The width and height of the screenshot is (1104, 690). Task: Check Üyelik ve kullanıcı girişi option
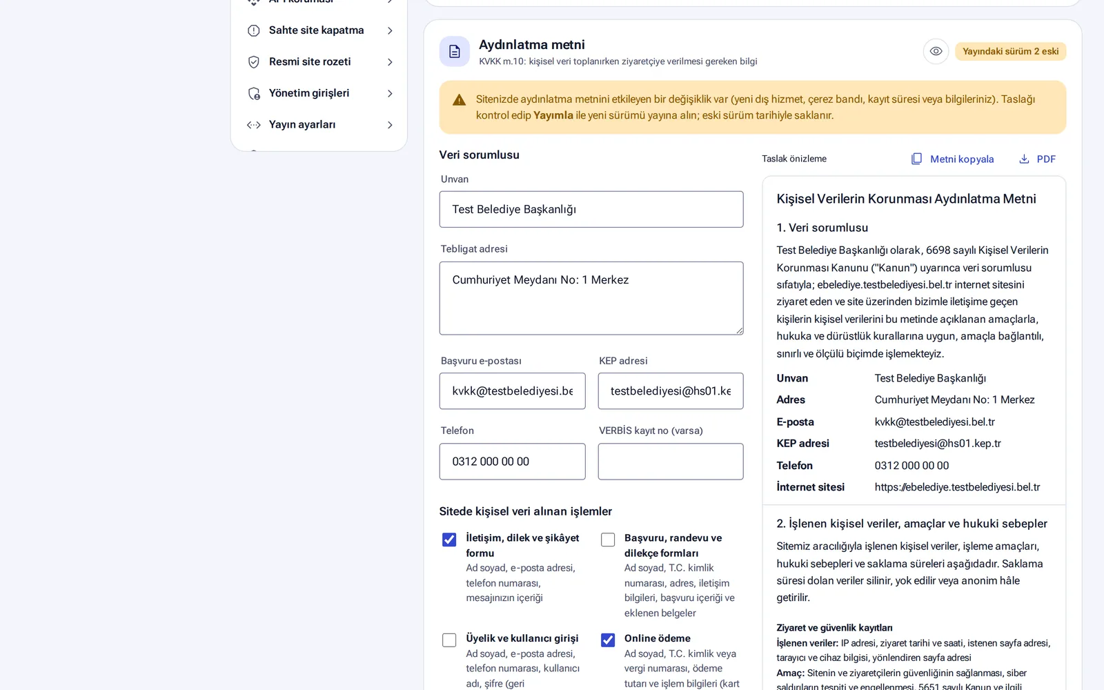[449, 640]
